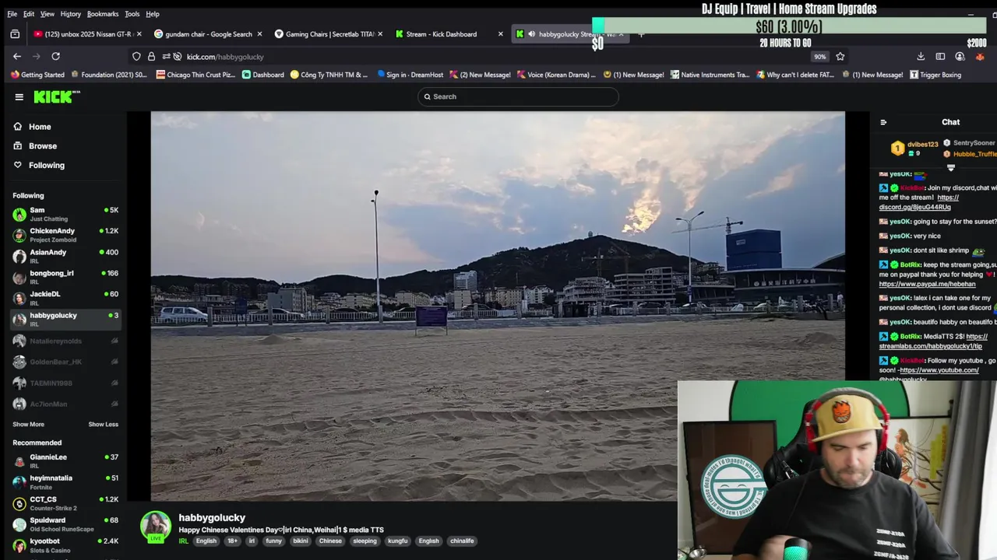Collapse the chat panel icon
Image resolution: width=997 pixels, height=560 pixels.
coord(883,122)
